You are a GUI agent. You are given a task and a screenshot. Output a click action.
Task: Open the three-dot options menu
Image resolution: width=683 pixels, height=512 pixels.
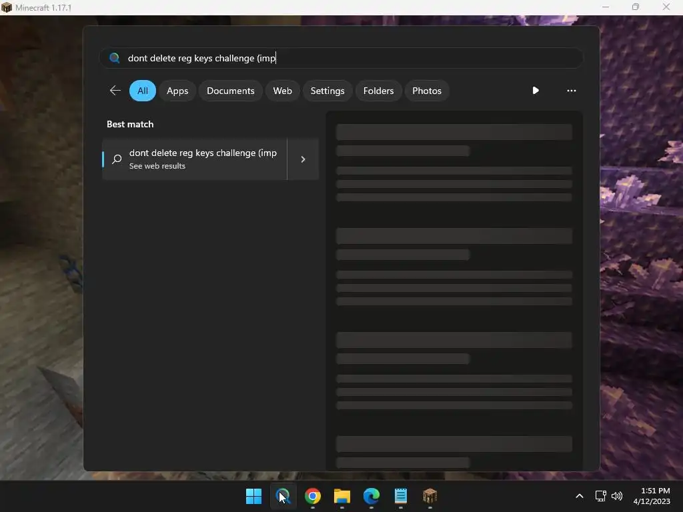[571, 91]
